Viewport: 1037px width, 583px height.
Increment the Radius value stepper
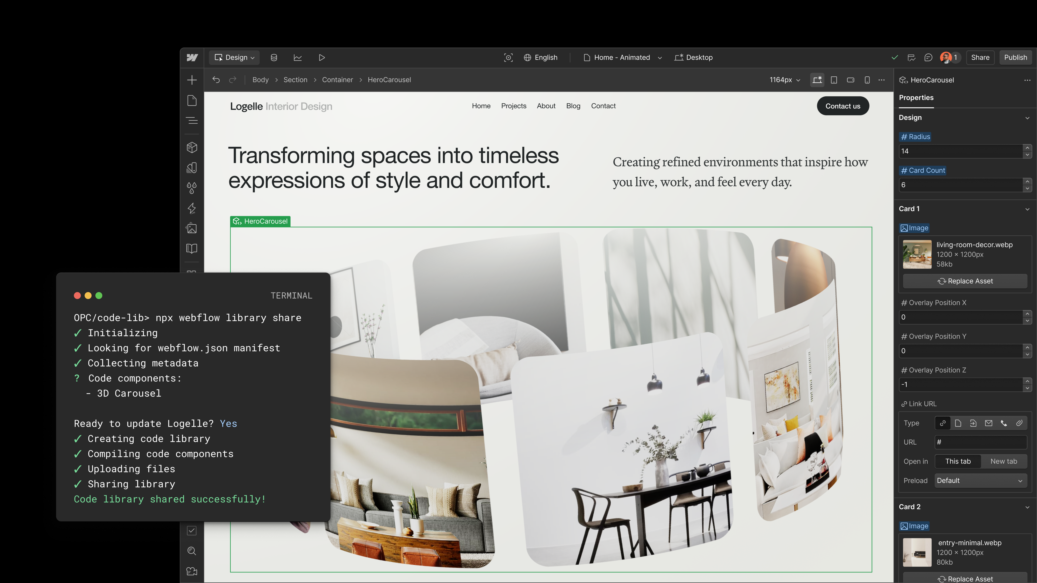click(1027, 148)
